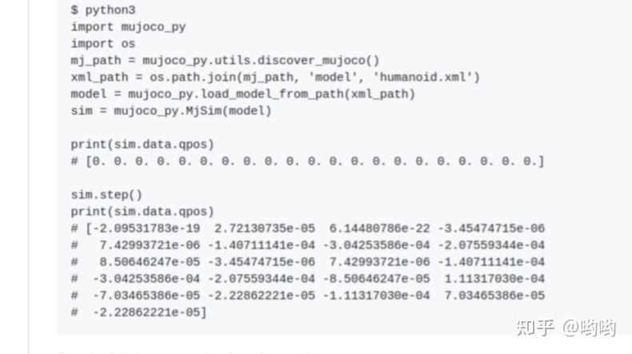Screen dimensions: 632x354
Task: Click the load_model_from_path code line
Action: click(x=242, y=94)
